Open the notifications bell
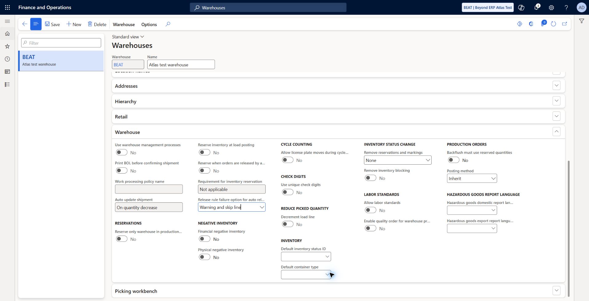Viewport: 589px width, 301px height. click(536, 8)
